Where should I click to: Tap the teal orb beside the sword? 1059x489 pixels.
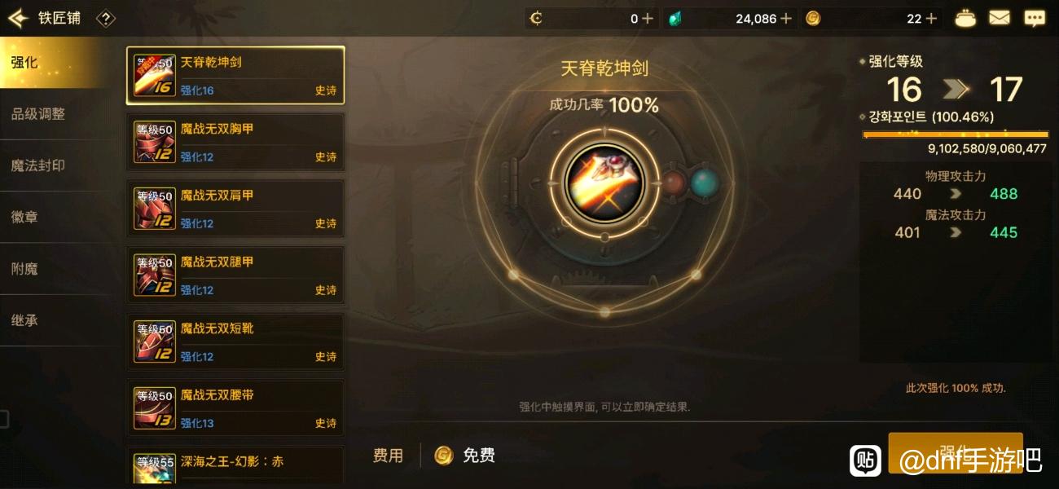click(705, 182)
